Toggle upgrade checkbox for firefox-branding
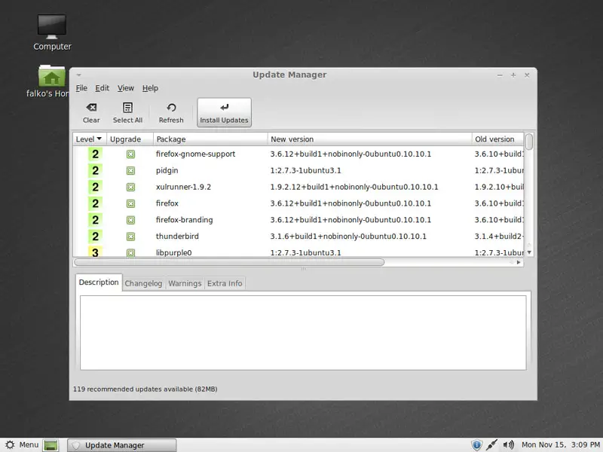Viewport: 603px width, 452px height. point(130,220)
